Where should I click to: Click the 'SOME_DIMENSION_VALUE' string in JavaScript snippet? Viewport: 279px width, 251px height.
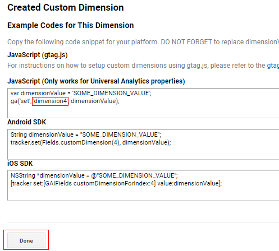(111, 93)
